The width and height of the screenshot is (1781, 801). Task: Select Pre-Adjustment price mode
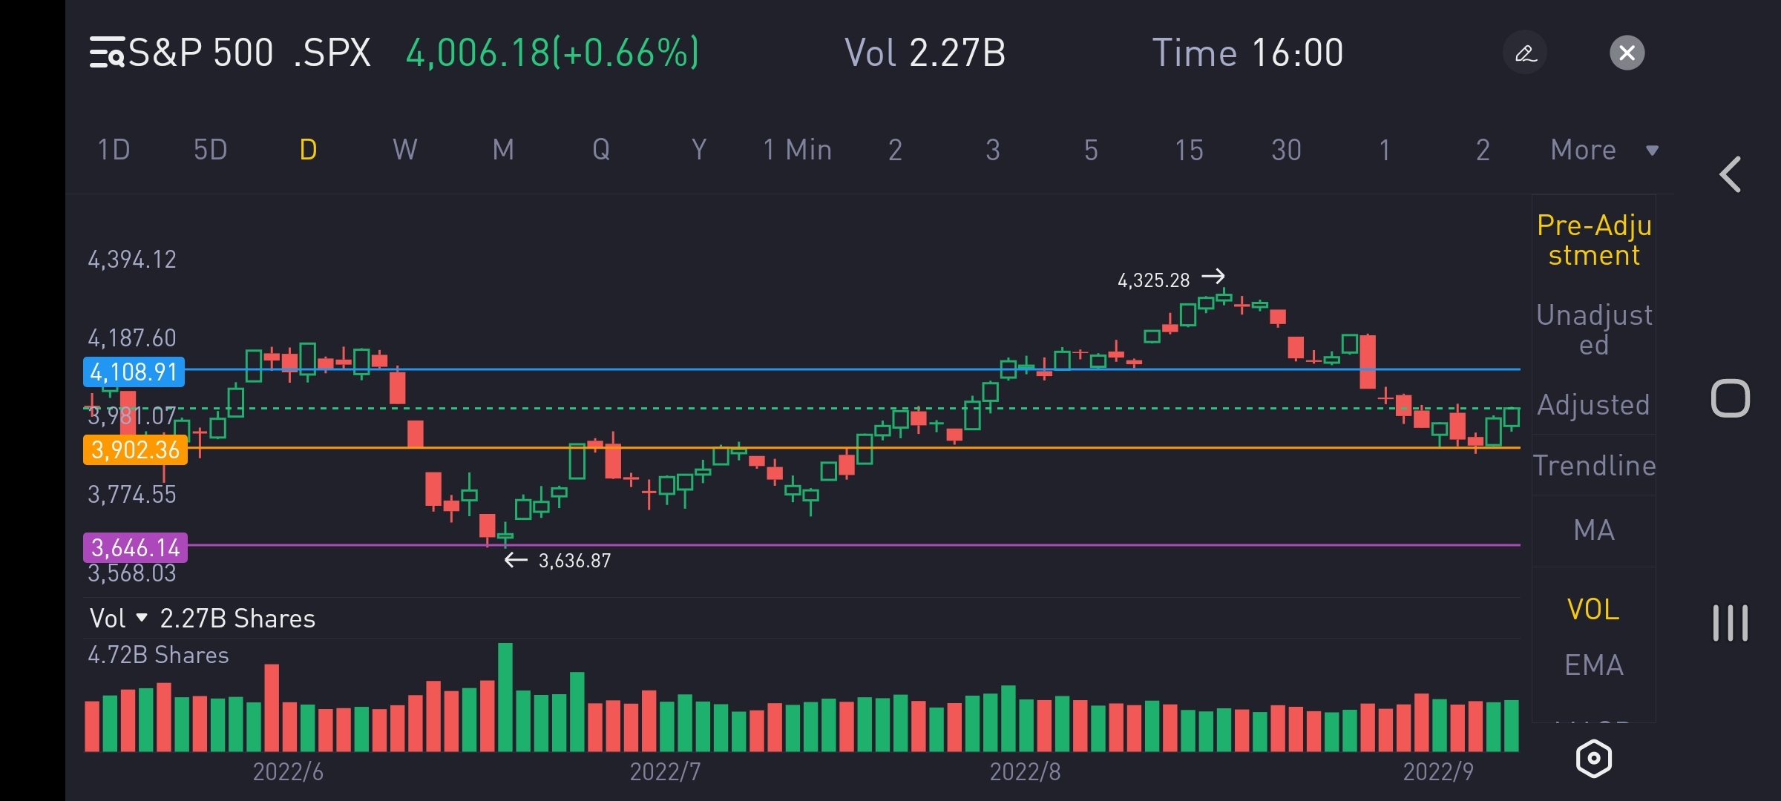pyautogui.click(x=1594, y=240)
